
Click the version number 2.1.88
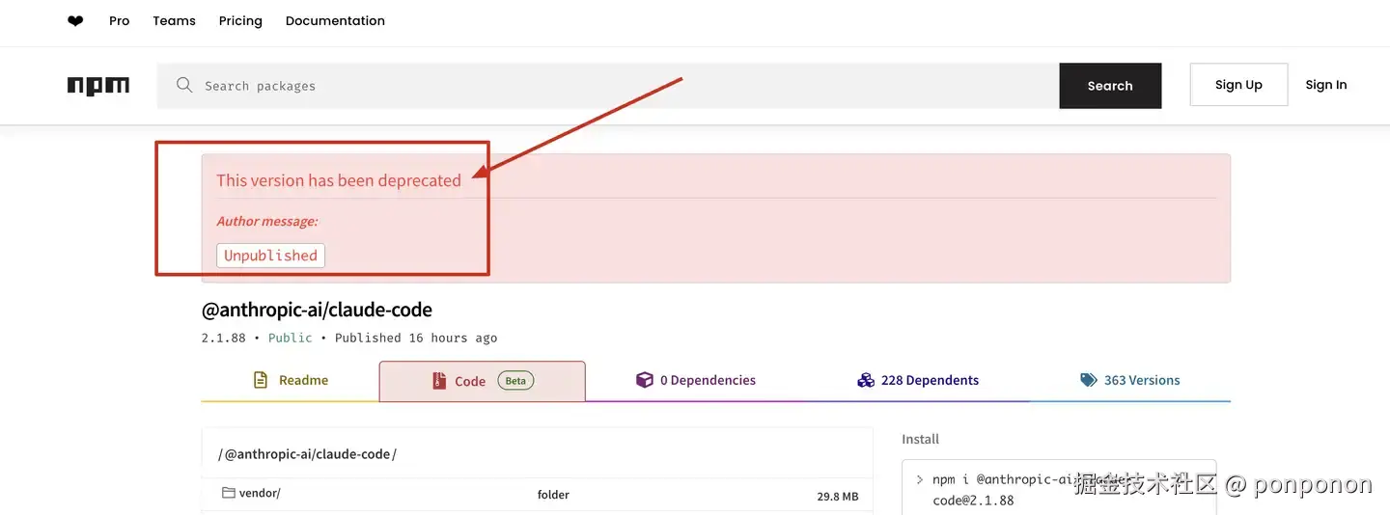226,338
